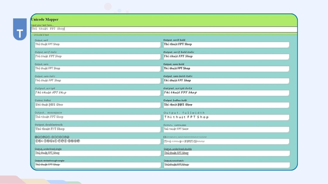Click the strikethrough-single output text box
The width and height of the screenshot is (328, 184).
pos(98,165)
